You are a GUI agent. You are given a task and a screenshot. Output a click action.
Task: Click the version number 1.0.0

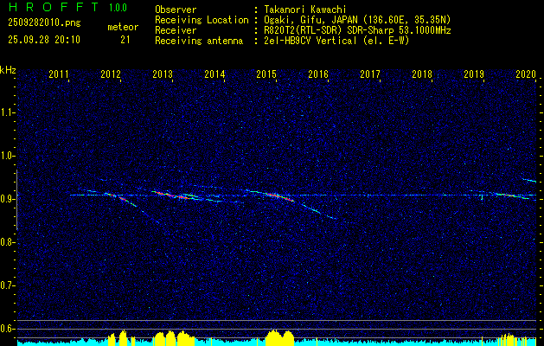click(118, 8)
